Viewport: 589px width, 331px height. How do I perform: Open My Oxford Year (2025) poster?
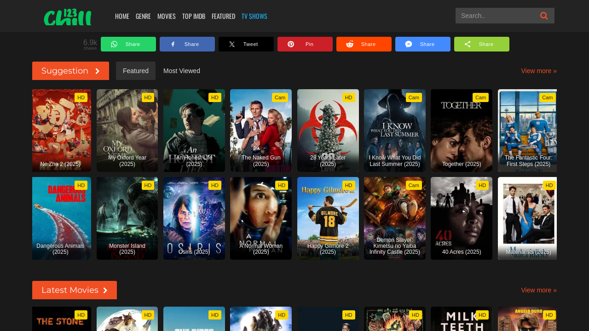[x=127, y=131]
